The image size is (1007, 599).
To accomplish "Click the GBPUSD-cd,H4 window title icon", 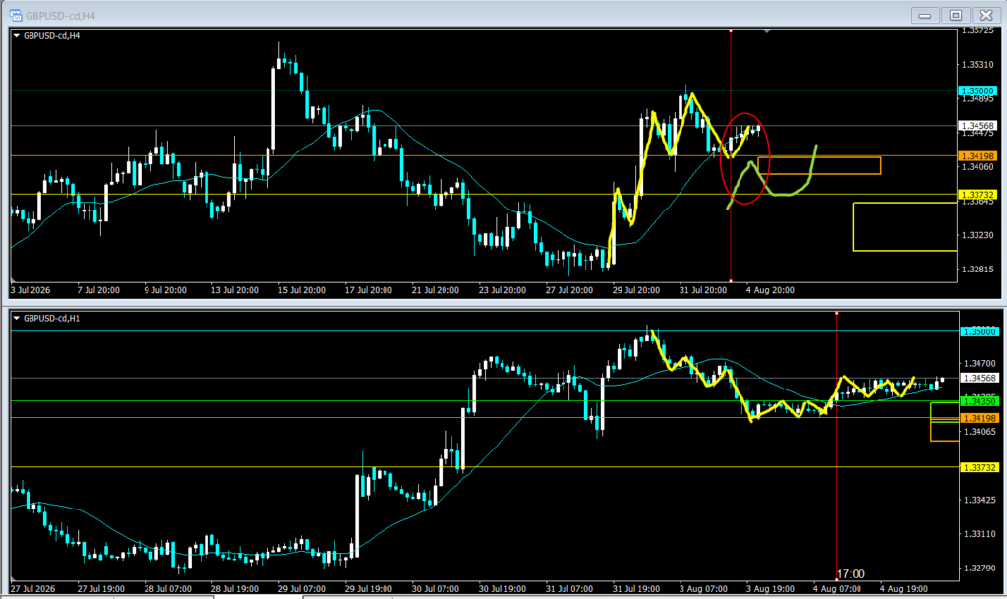I will [16, 15].
